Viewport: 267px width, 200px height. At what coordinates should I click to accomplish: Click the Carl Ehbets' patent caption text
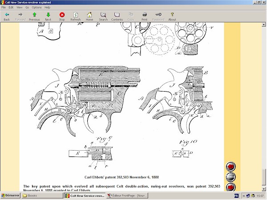121,177
